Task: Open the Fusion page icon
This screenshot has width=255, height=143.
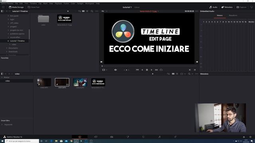Action: point(127,137)
